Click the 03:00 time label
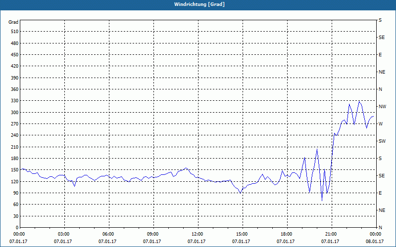 pos(64,234)
